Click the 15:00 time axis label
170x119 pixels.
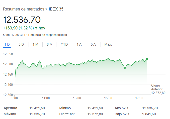(108, 98)
